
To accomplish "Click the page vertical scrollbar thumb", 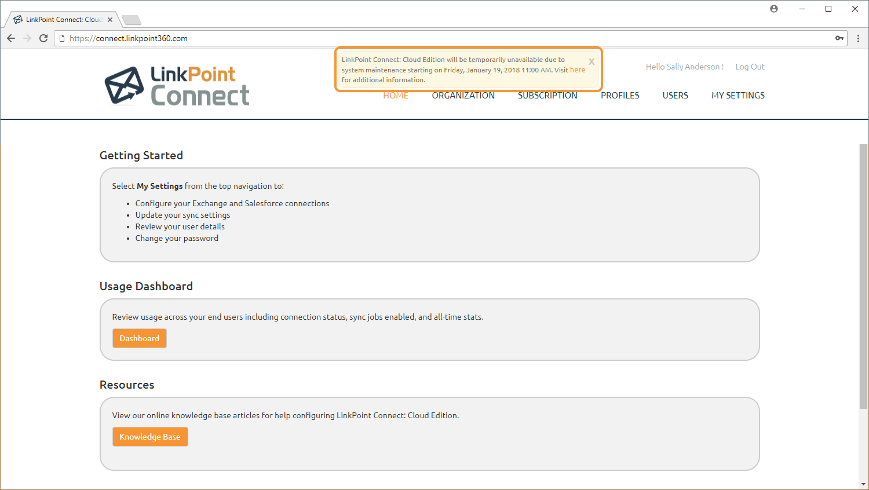I will (864, 277).
